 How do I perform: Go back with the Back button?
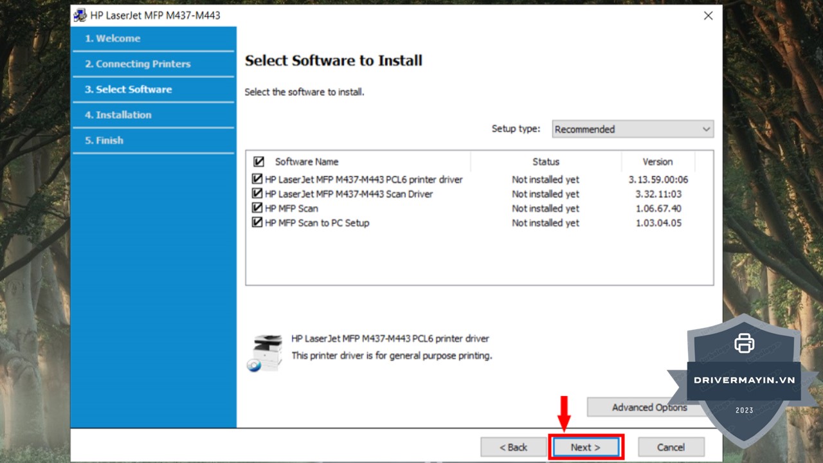(x=513, y=447)
